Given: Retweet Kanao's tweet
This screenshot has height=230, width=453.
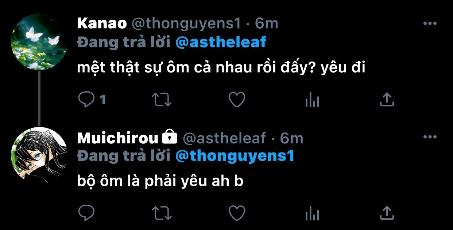Looking at the screenshot, I should click(x=161, y=99).
